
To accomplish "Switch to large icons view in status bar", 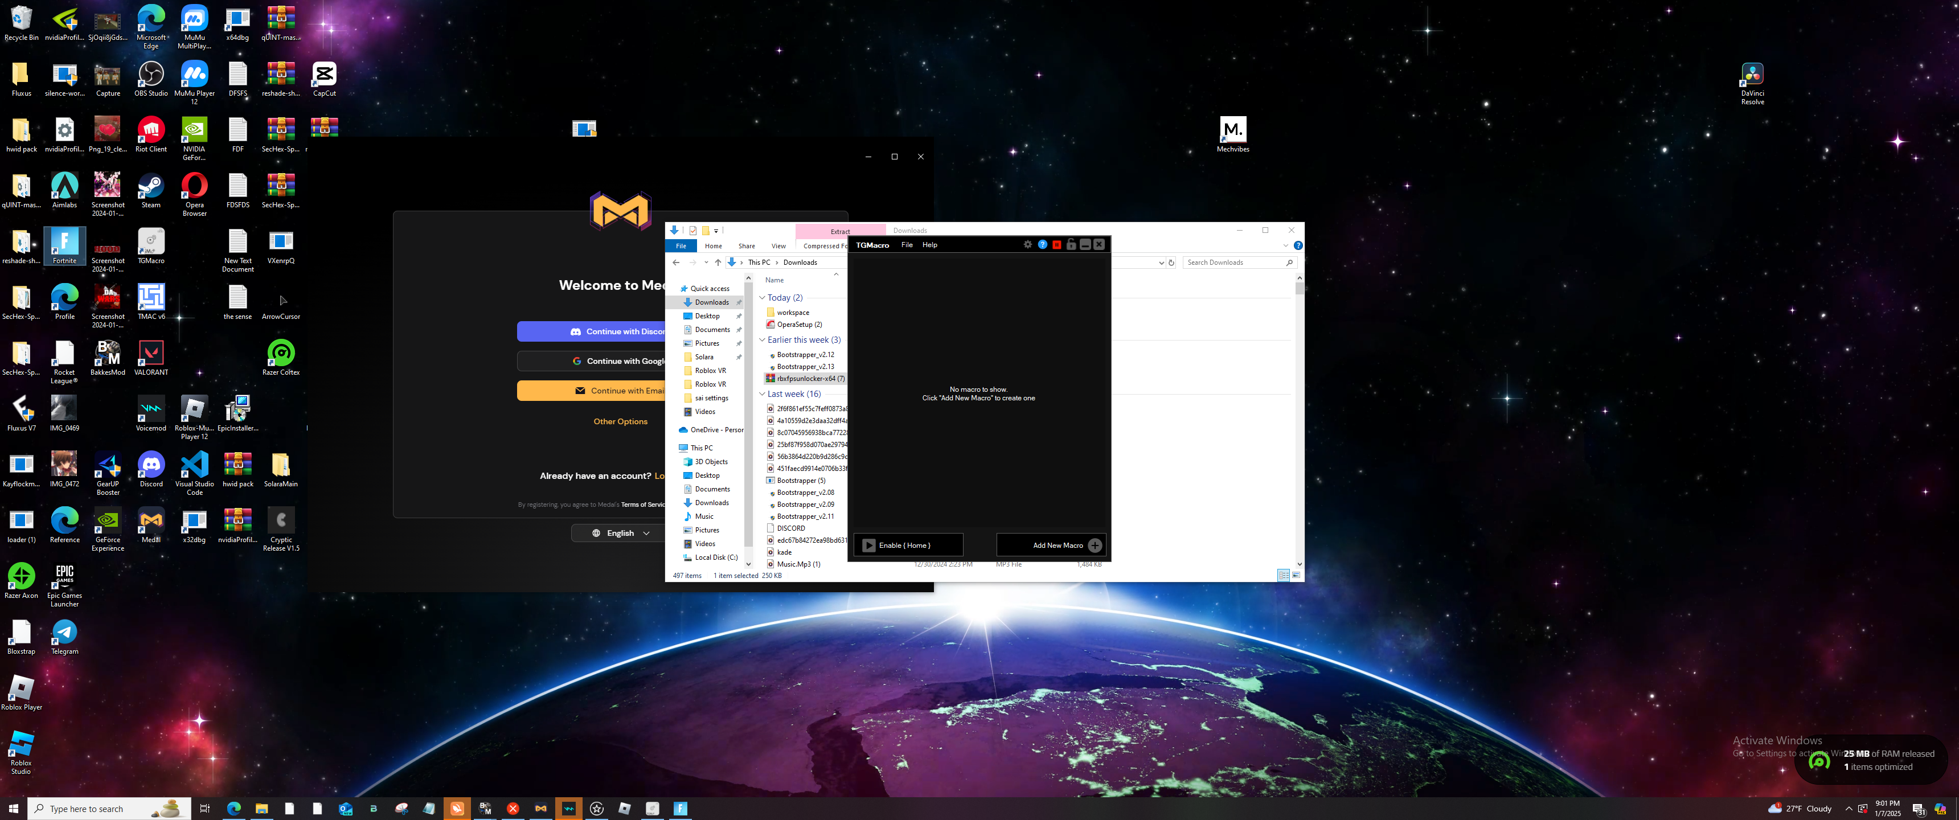I will coord(1296,575).
